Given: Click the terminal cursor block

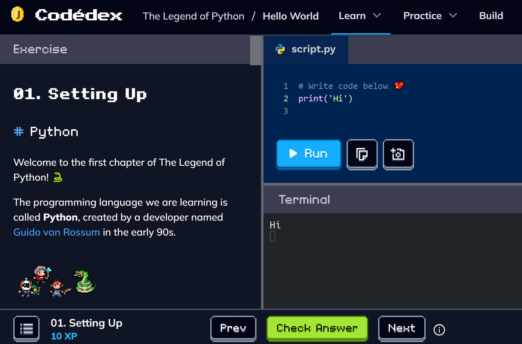Looking at the screenshot, I should coord(273,236).
